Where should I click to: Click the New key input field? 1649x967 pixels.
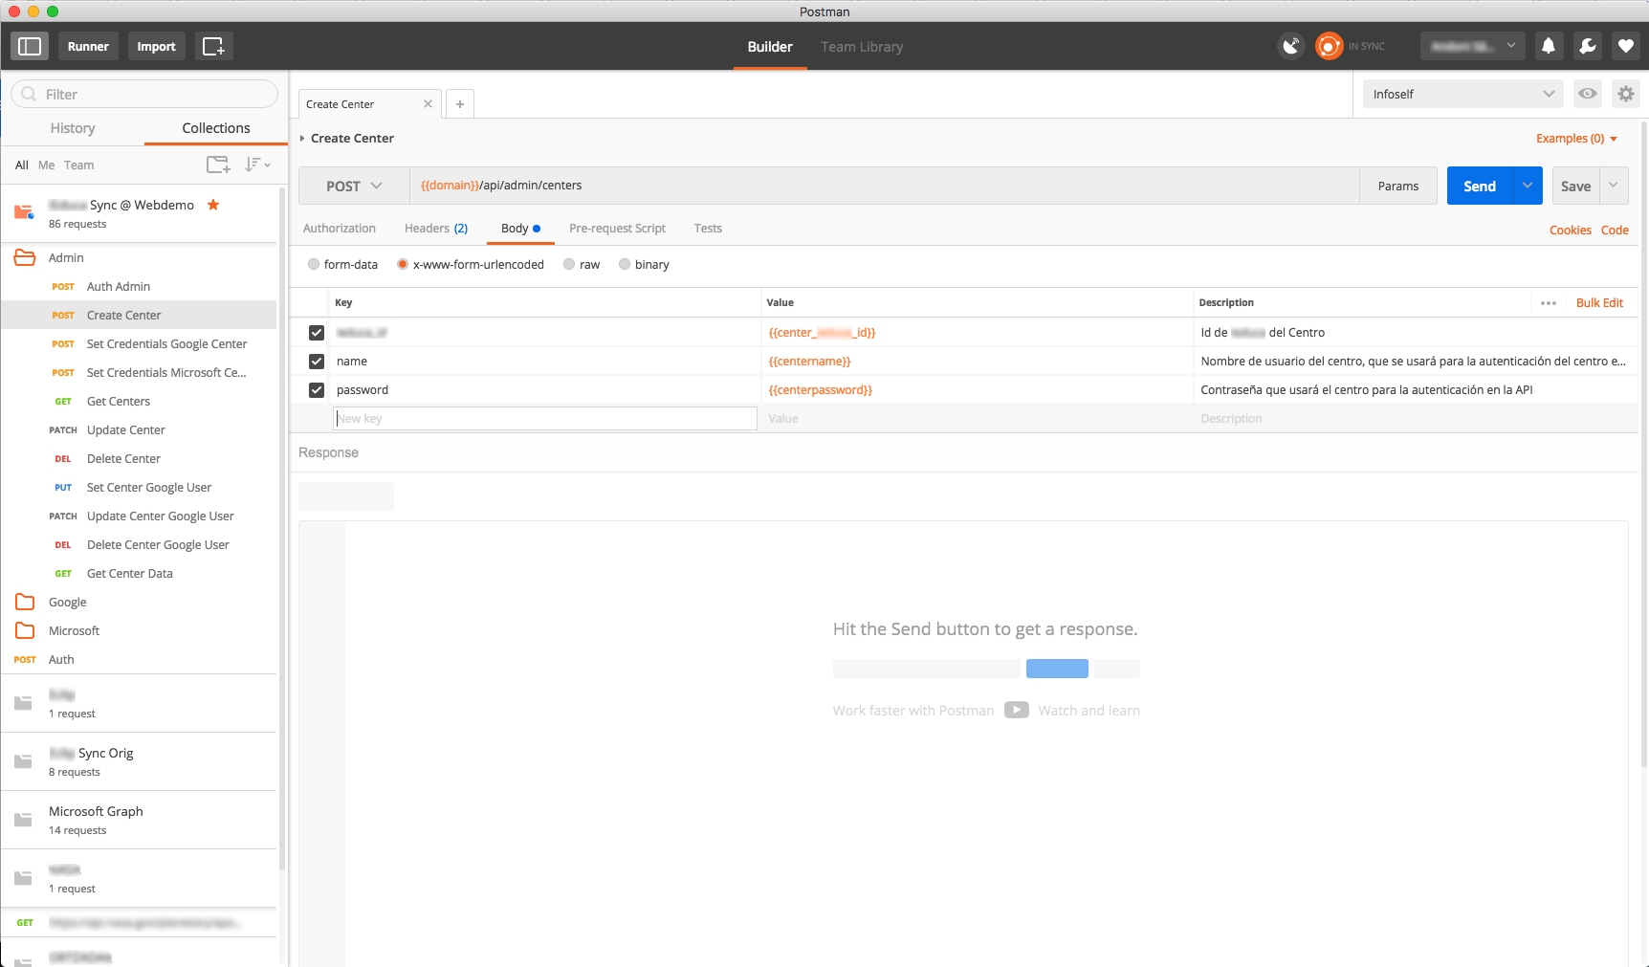coord(545,418)
